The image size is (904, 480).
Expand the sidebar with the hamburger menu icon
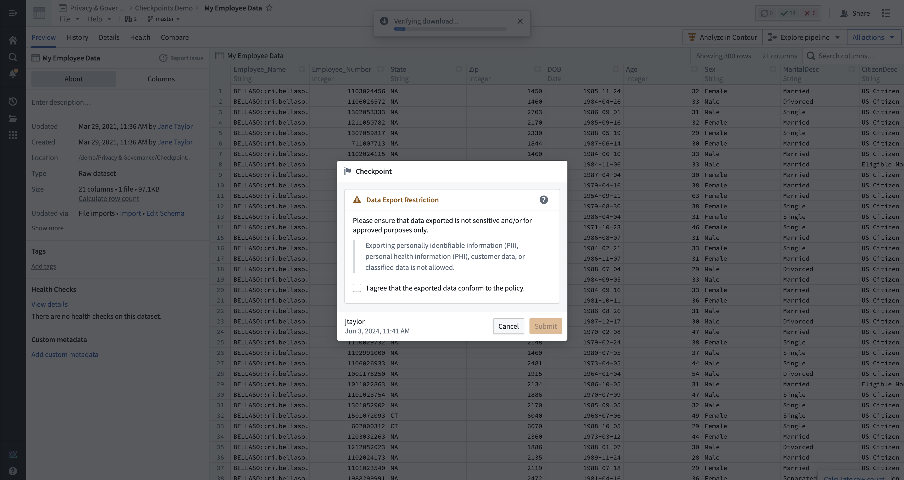(x=13, y=13)
